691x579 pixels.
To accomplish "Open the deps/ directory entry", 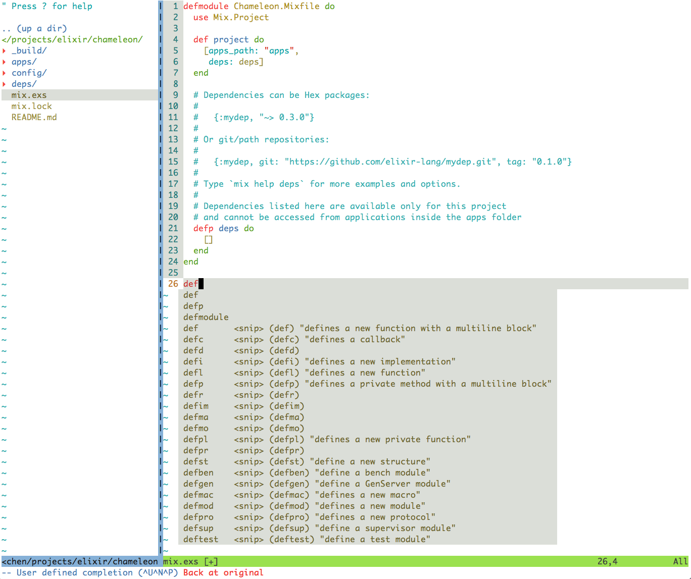I will (24, 84).
